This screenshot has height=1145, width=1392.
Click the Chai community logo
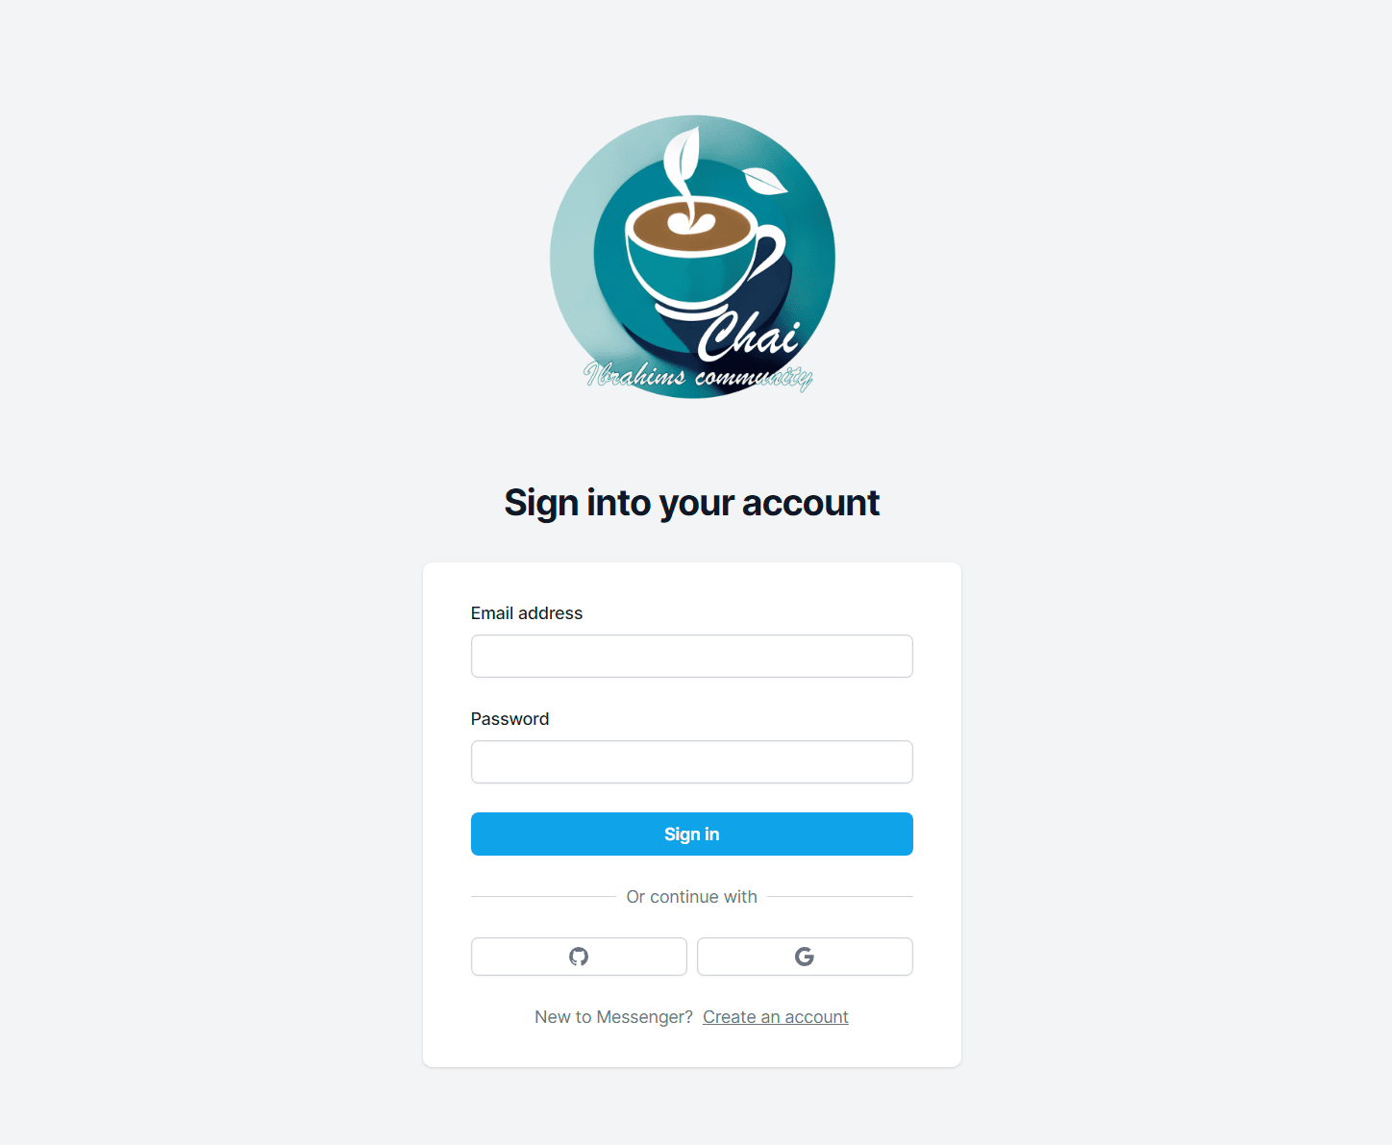[x=692, y=257]
